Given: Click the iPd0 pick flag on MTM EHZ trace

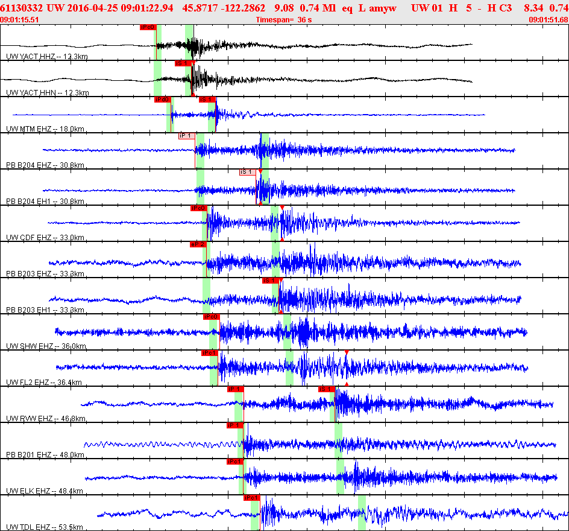Looking at the screenshot, I should (163, 100).
